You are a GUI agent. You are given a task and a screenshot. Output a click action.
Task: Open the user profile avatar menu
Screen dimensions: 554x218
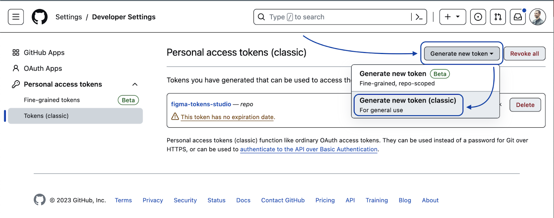click(538, 17)
